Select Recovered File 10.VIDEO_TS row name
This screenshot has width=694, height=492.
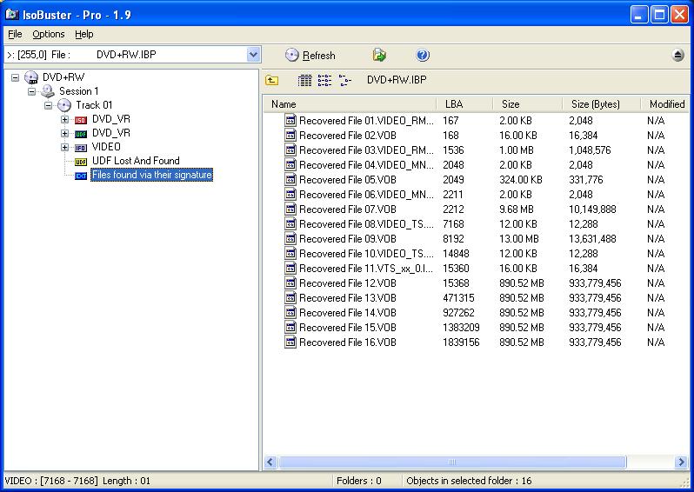click(366, 254)
